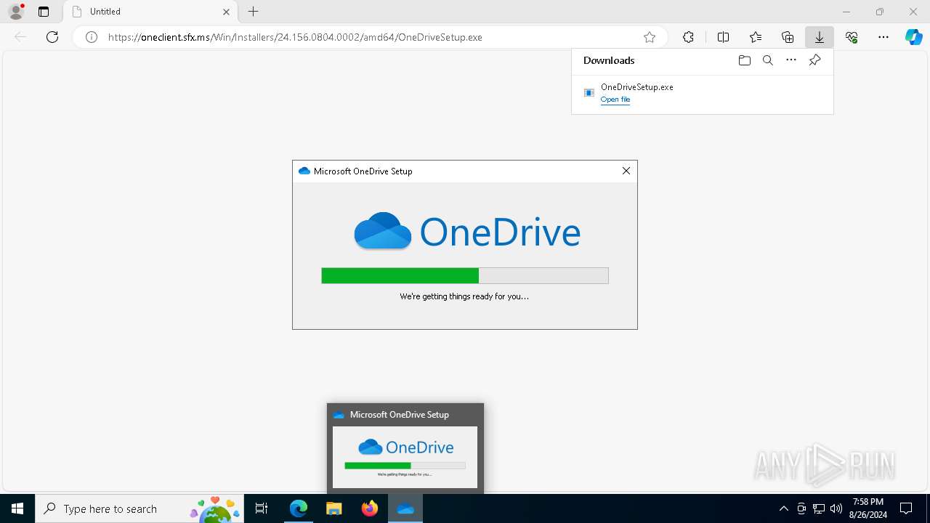Image resolution: width=930 pixels, height=523 pixels.
Task: Search downloads
Action: [x=768, y=60]
